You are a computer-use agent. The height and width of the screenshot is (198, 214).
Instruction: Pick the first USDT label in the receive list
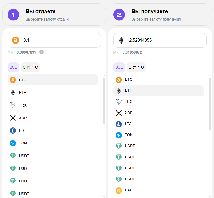130,146
